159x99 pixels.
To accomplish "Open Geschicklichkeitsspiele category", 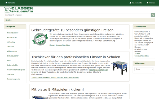I will pos(16,70).
